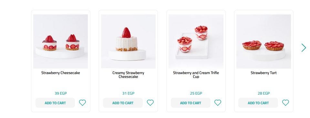Click the 39 EGP price label
310x118 pixels.
[x=61, y=93]
